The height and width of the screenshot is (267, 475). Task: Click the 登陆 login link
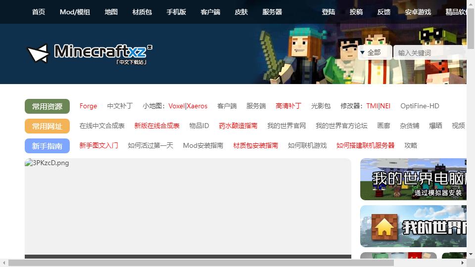coord(329,12)
